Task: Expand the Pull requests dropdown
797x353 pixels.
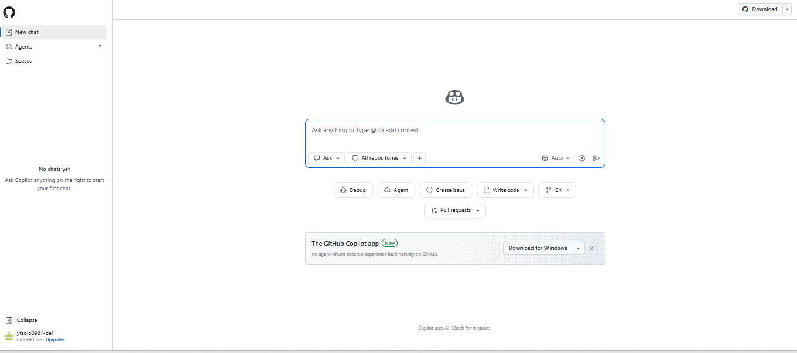Action: click(x=455, y=210)
